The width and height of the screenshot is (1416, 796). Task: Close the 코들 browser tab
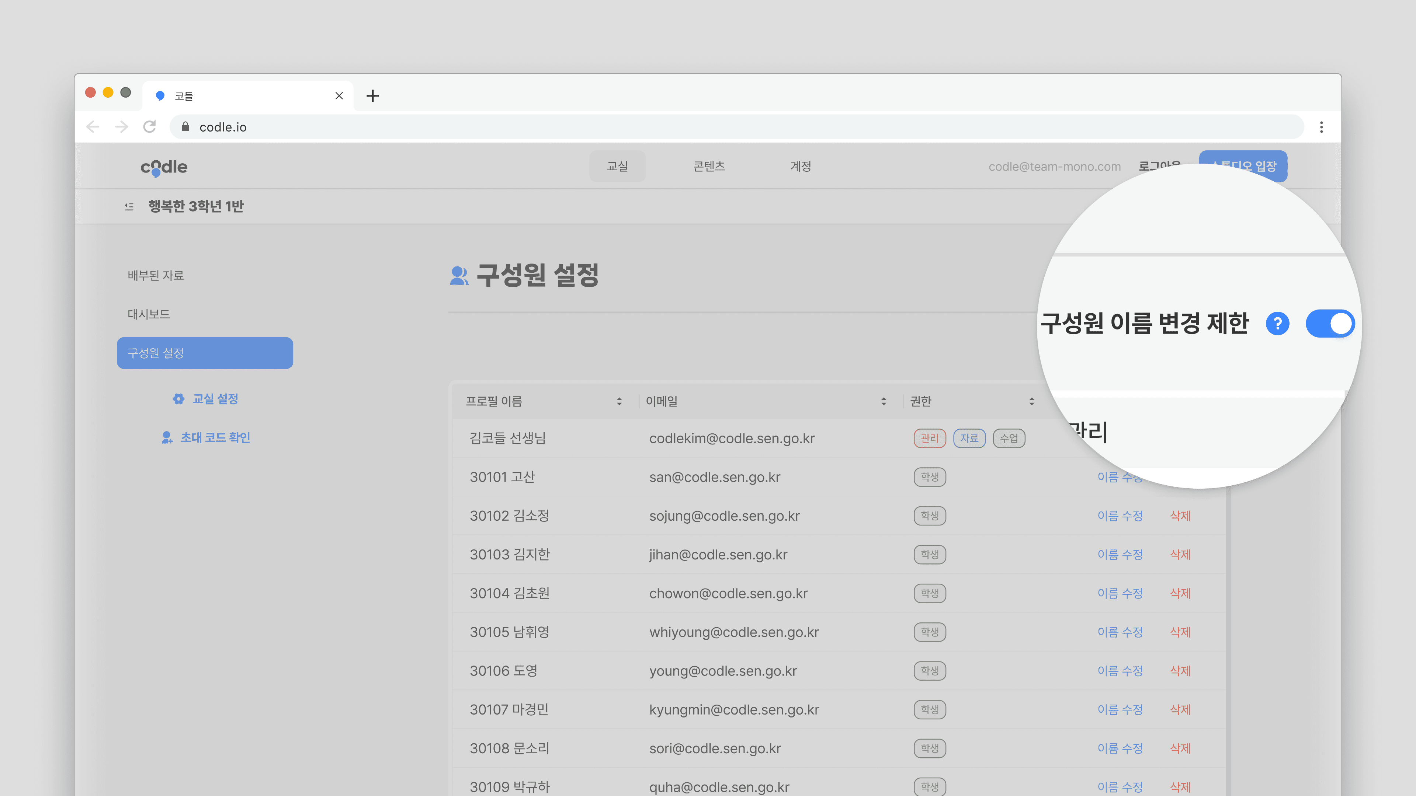(x=339, y=95)
